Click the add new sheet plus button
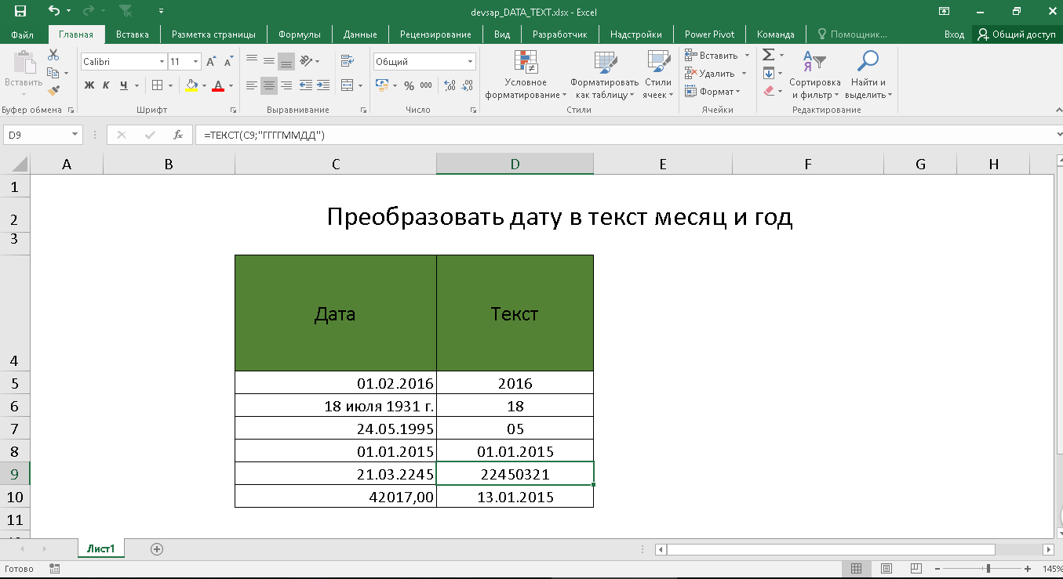This screenshot has height=579, width=1063. [x=157, y=549]
